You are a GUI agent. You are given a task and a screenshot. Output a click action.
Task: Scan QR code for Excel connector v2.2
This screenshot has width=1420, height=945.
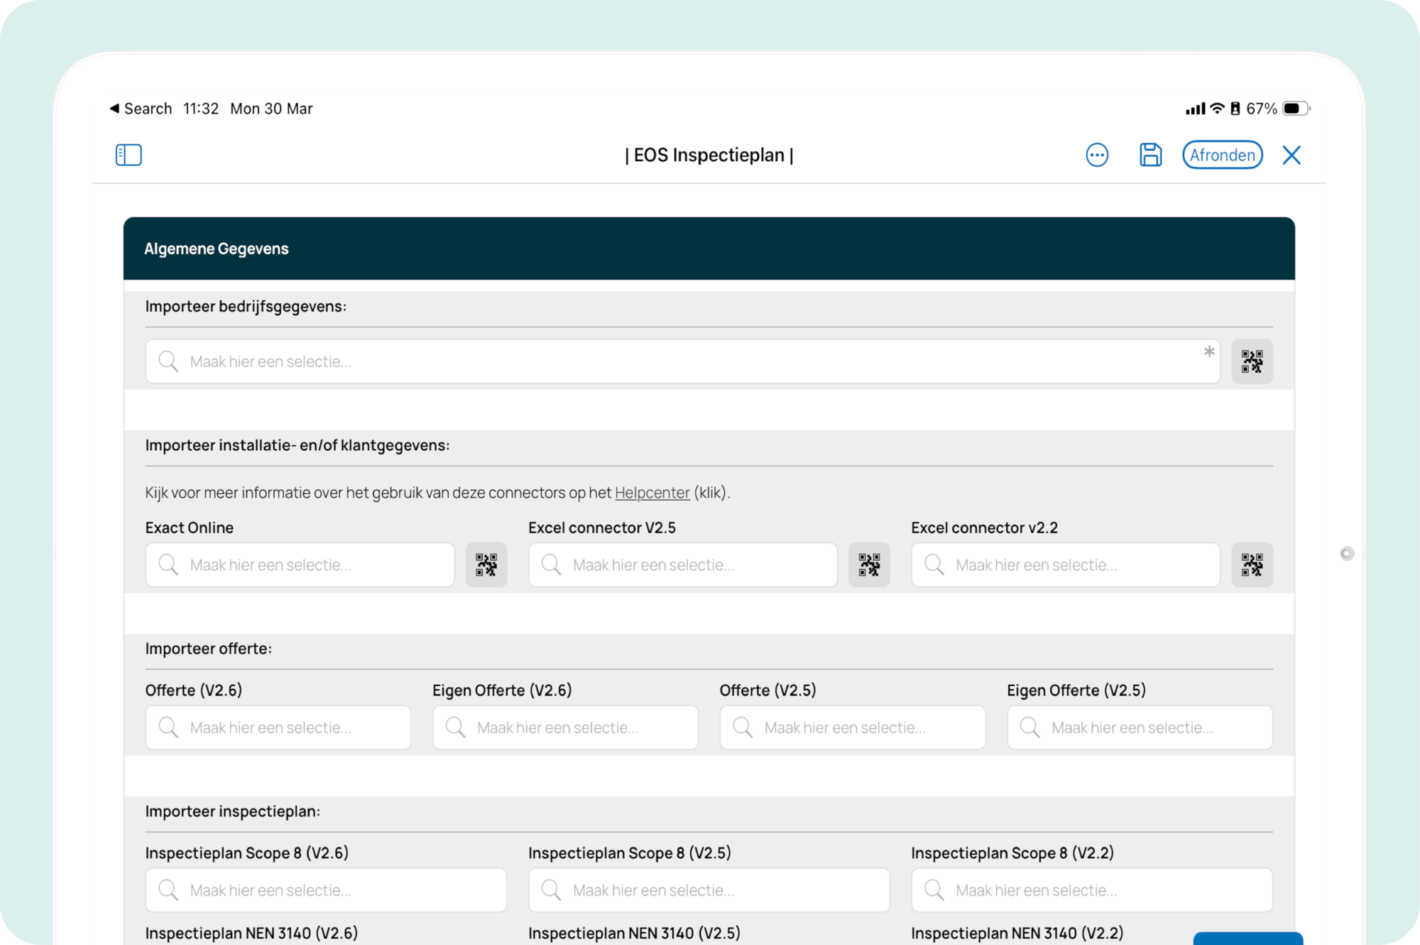point(1252,565)
